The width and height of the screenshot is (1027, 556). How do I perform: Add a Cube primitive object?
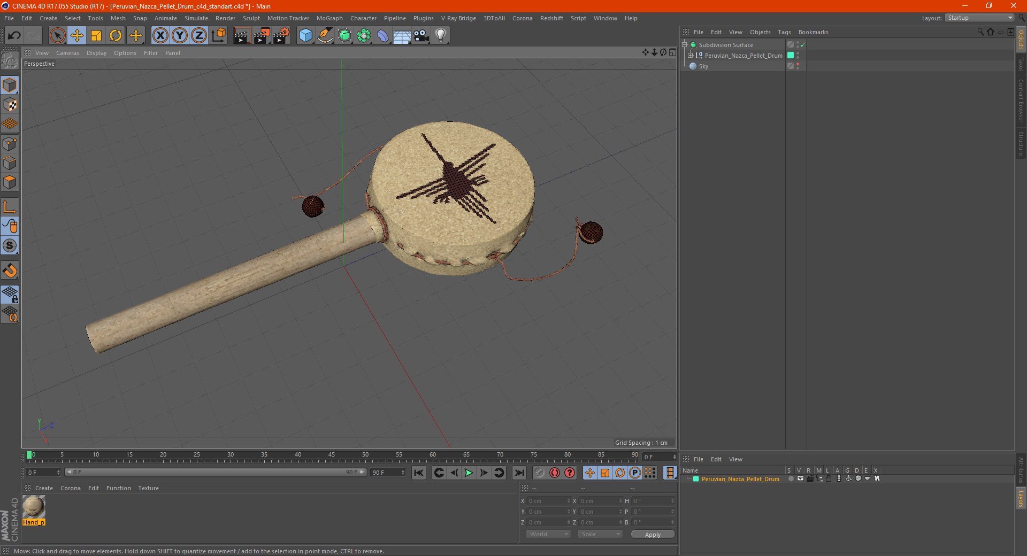click(x=305, y=36)
